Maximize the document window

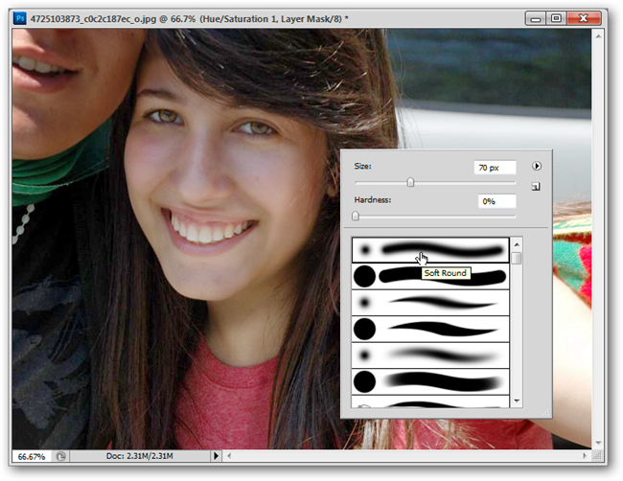point(555,17)
